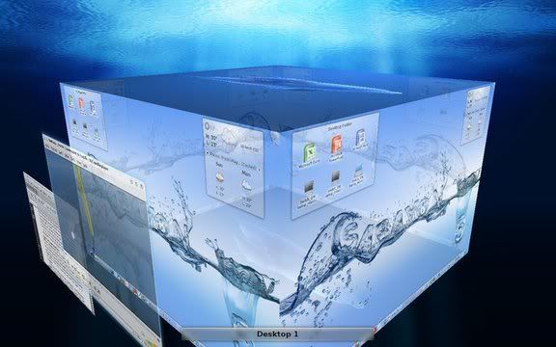Open the green Excel file in Desktop Folder
Screen dimensions: 556x347
[x=310, y=153]
